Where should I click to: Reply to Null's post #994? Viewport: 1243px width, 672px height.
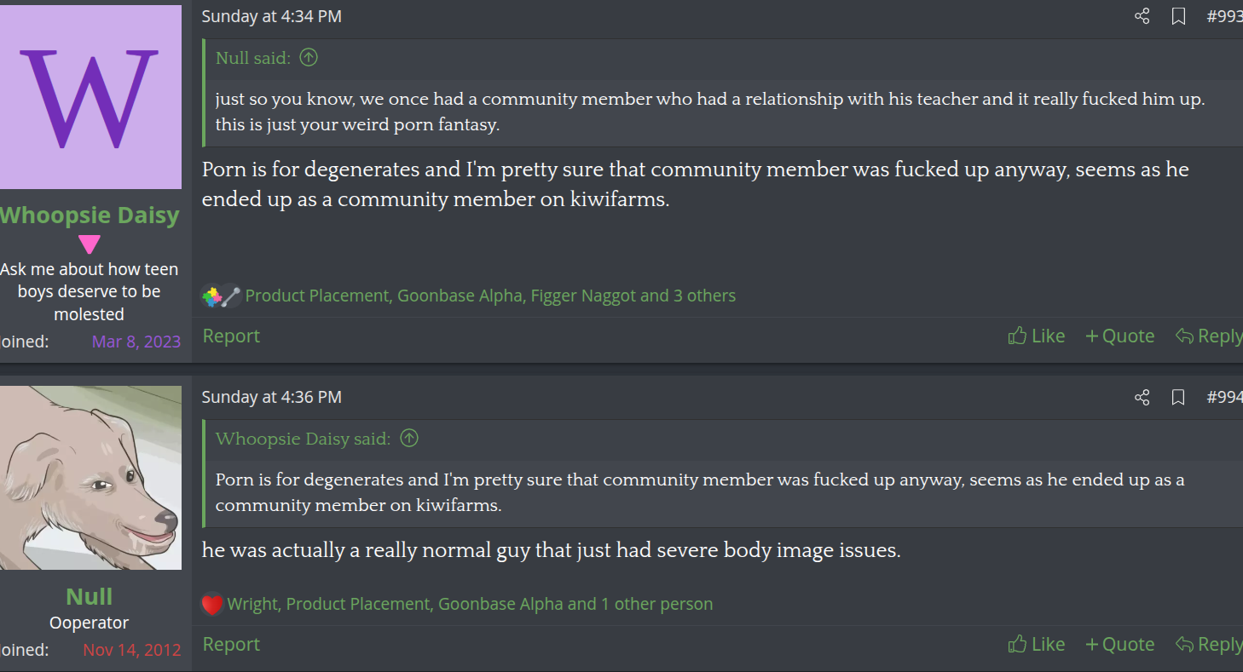click(1208, 645)
